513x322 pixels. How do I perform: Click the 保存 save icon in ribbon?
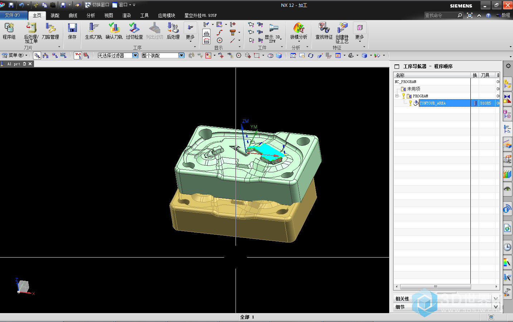click(x=72, y=31)
